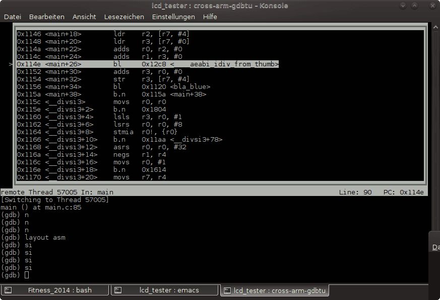Open the Einstellungen menu
Image resolution: width=440 pixels, height=300 pixels.
coord(173,17)
